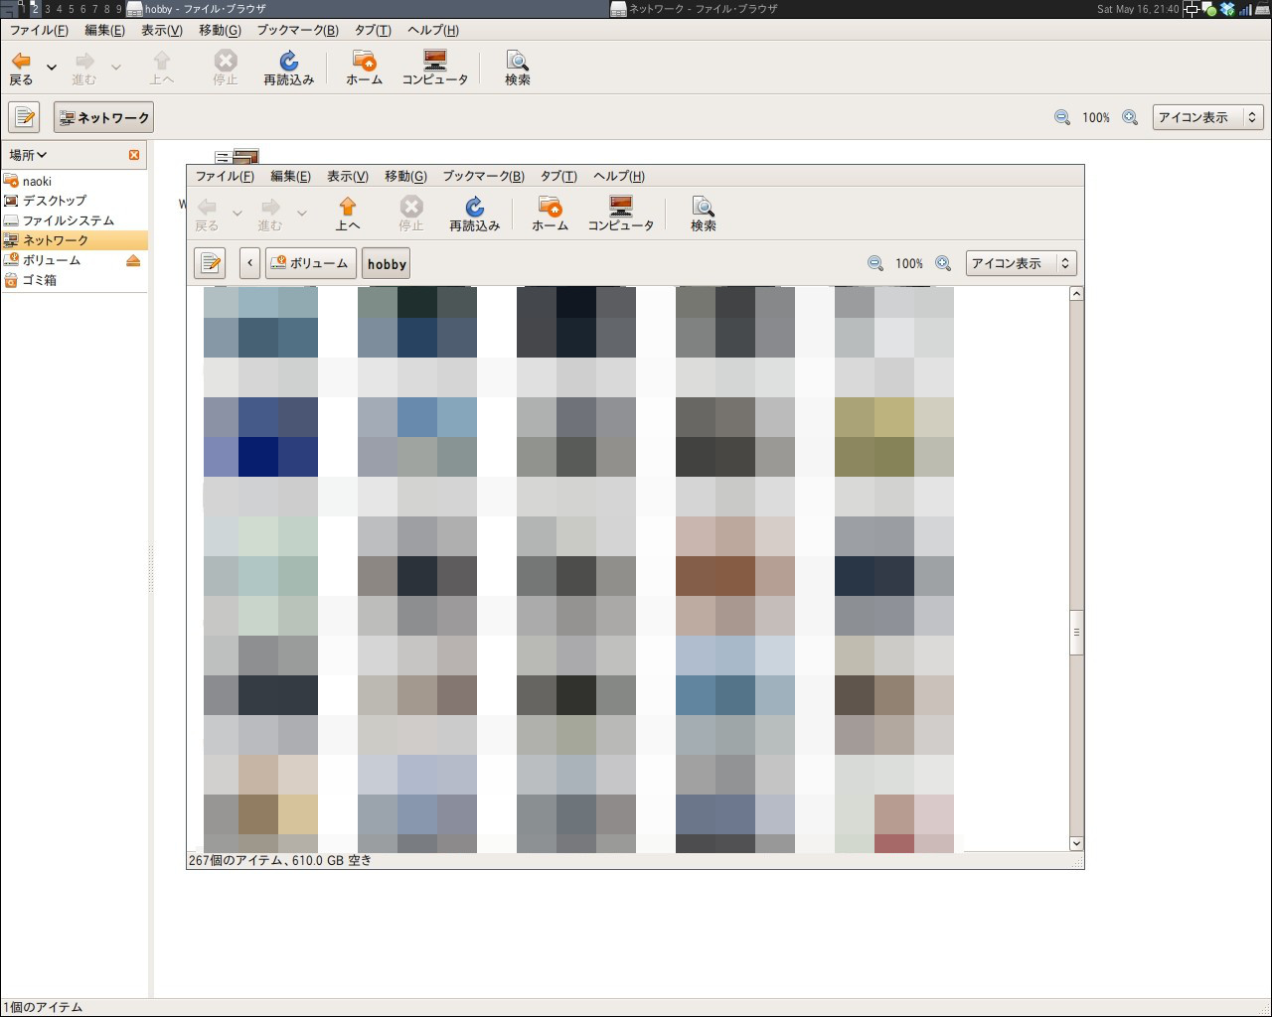The image size is (1272, 1017).
Task: Click Up arrow in hobby window toolbar
Action: point(348,214)
